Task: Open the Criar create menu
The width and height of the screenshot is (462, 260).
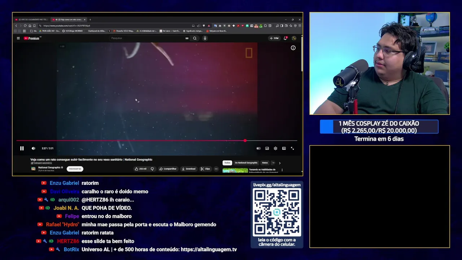Action: 274,38
